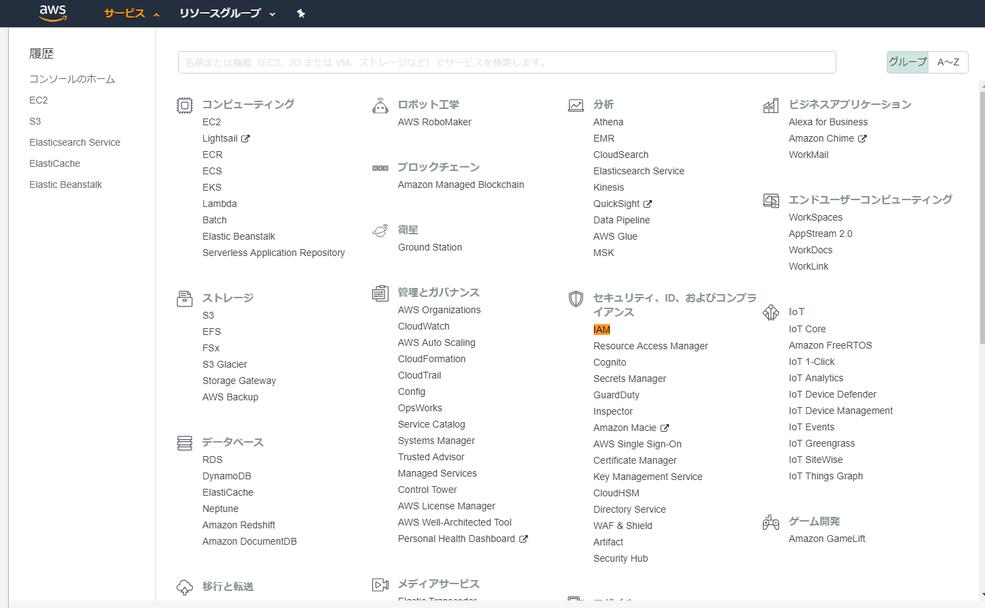Image resolution: width=985 pixels, height=608 pixels.
Task: Switch to the グループ view toggle
Action: click(x=907, y=62)
